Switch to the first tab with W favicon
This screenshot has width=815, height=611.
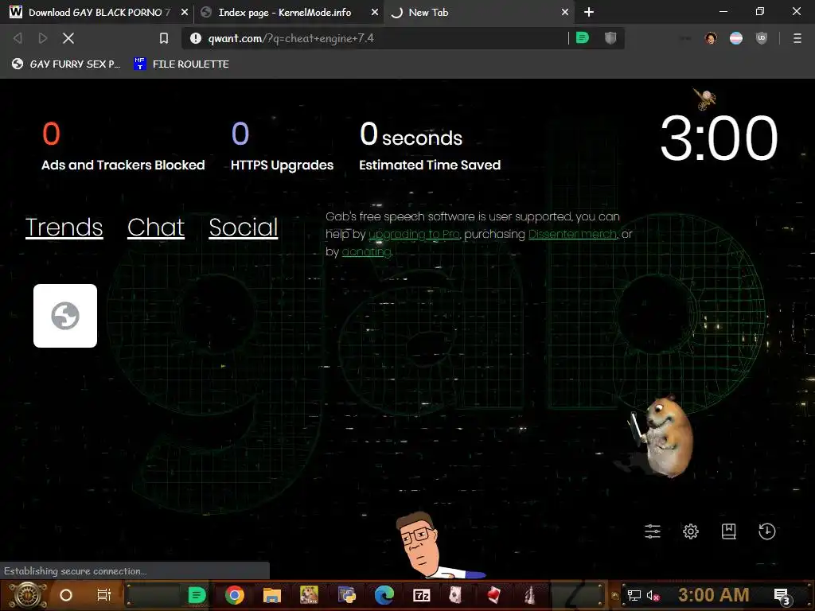click(x=99, y=12)
